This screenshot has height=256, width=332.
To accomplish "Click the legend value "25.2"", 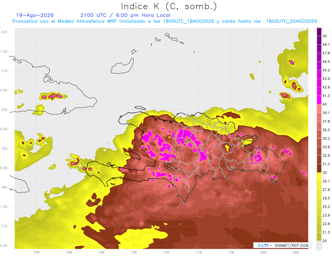I will [x=326, y=207].
